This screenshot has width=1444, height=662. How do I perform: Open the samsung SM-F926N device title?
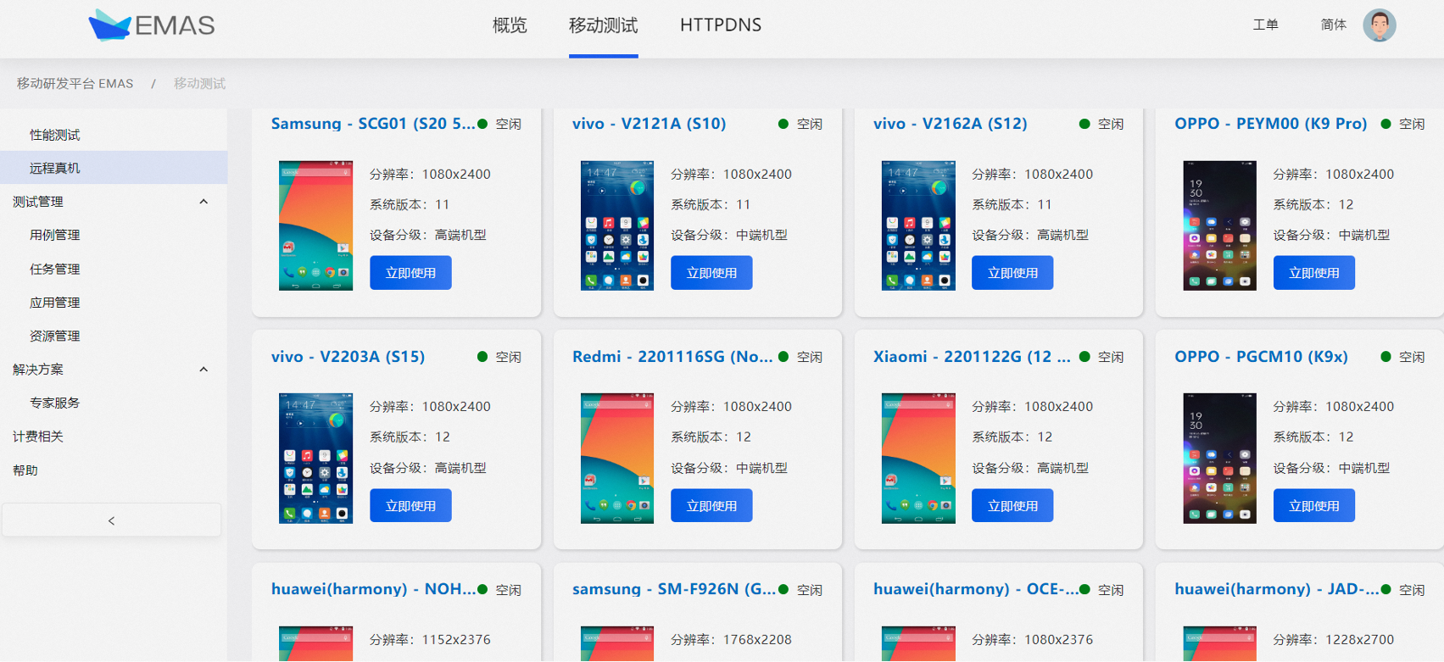point(674,589)
